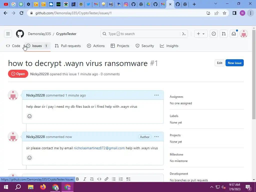Click the muted volume tray icon

(x=224, y=187)
